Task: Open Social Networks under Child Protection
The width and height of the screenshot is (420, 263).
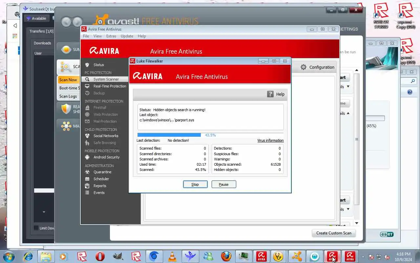Action: 106,136
